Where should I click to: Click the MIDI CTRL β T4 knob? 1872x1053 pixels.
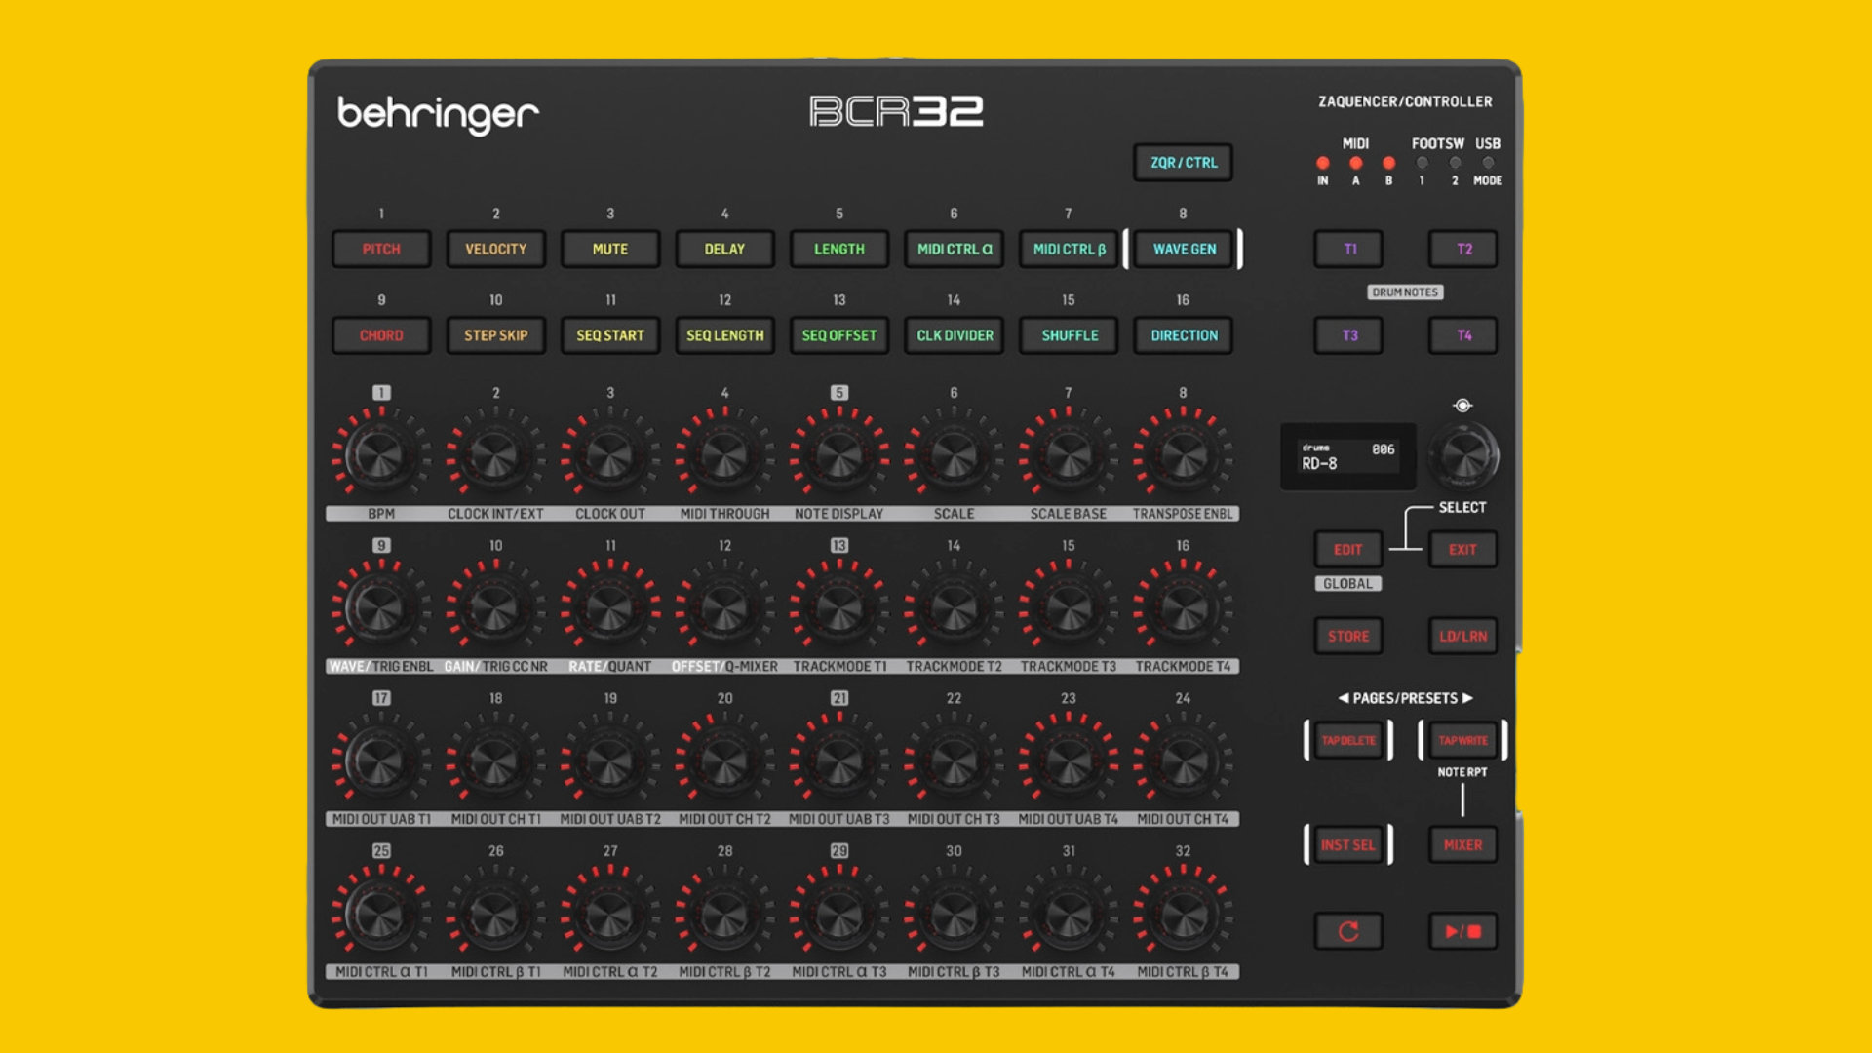tap(1183, 915)
